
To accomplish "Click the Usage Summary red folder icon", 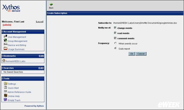I will 5,48.
